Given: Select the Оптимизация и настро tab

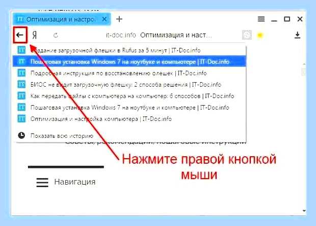Looking at the screenshot, I should coord(62,19).
